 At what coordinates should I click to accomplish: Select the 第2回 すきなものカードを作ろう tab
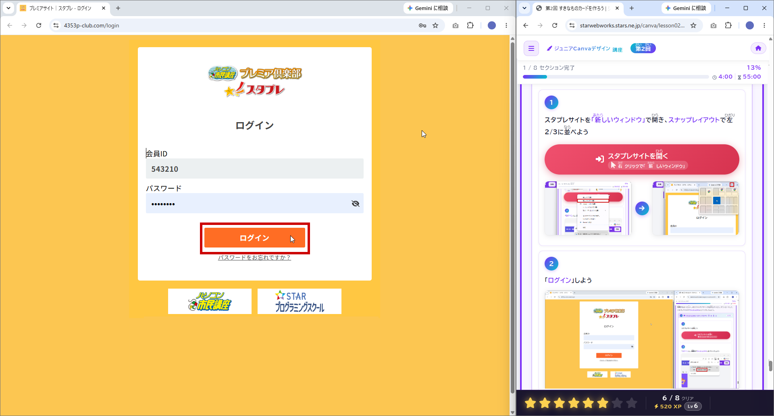(x=576, y=8)
